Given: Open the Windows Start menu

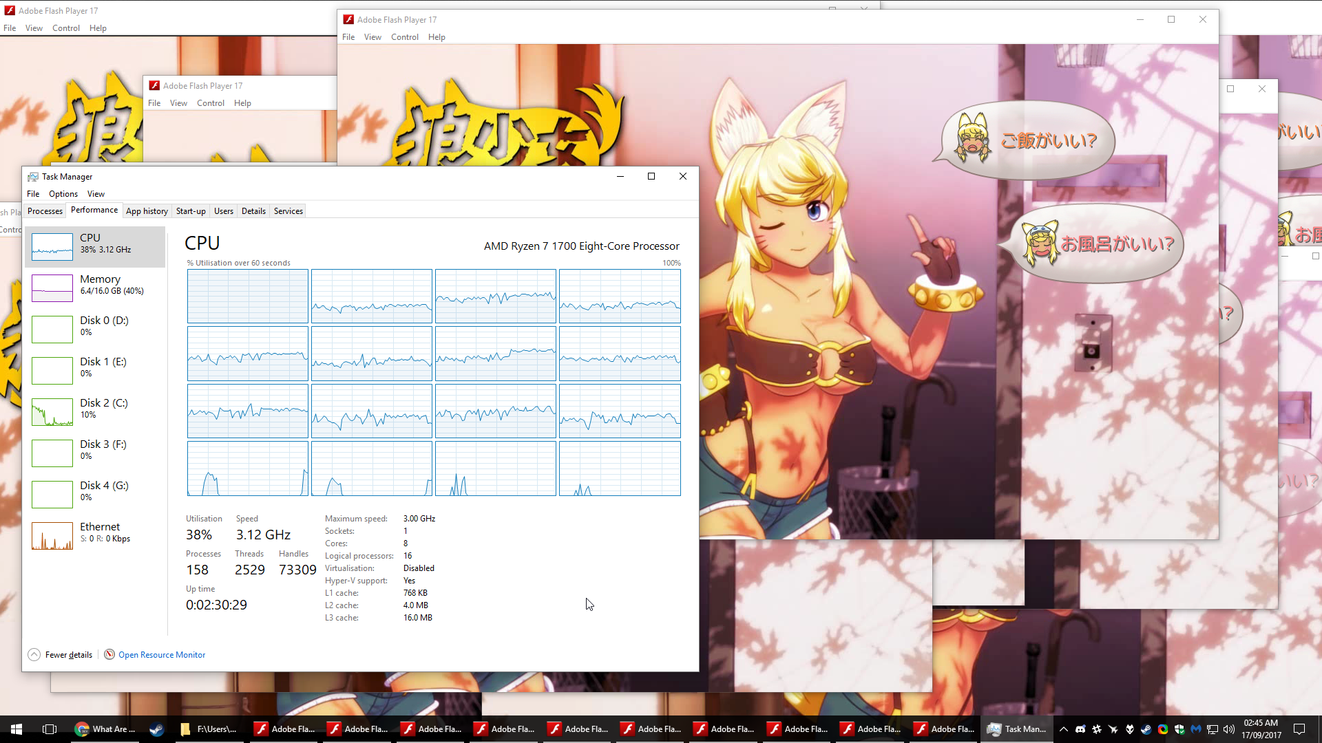Looking at the screenshot, I should [x=17, y=729].
